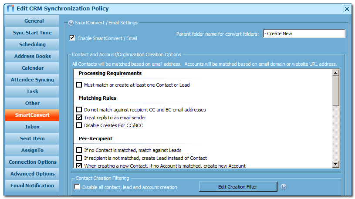
Task: Click the options list scrollbar thumb
Action: click(x=336, y=91)
